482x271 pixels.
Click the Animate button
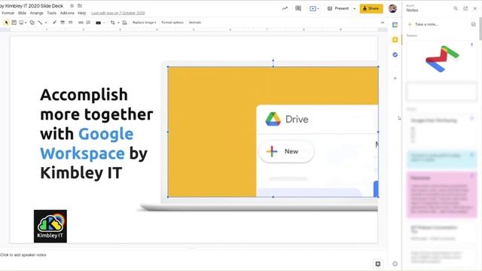(x=195, y=23)
